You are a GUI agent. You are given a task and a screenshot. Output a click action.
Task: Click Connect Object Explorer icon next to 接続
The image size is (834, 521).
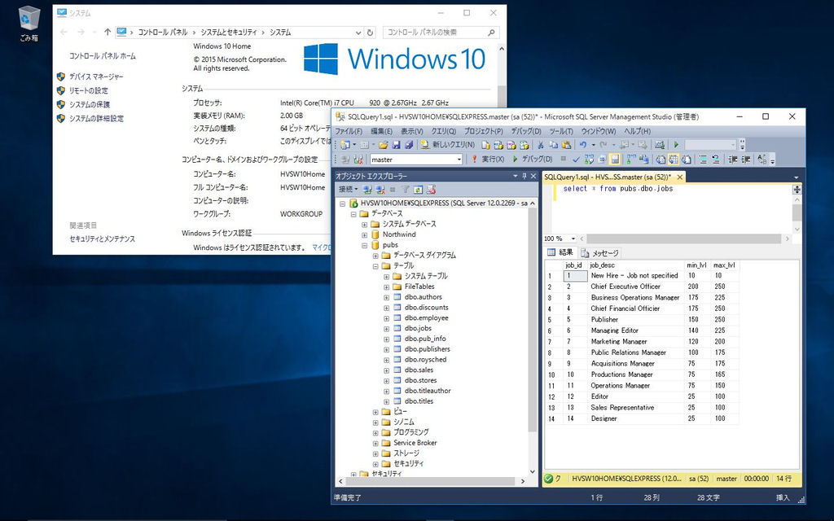tap(367, 189)
